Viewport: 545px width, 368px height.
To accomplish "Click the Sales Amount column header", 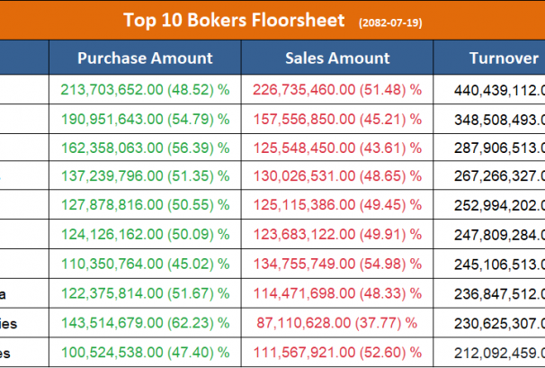I will pyautogui.click(x=337, y=58).
